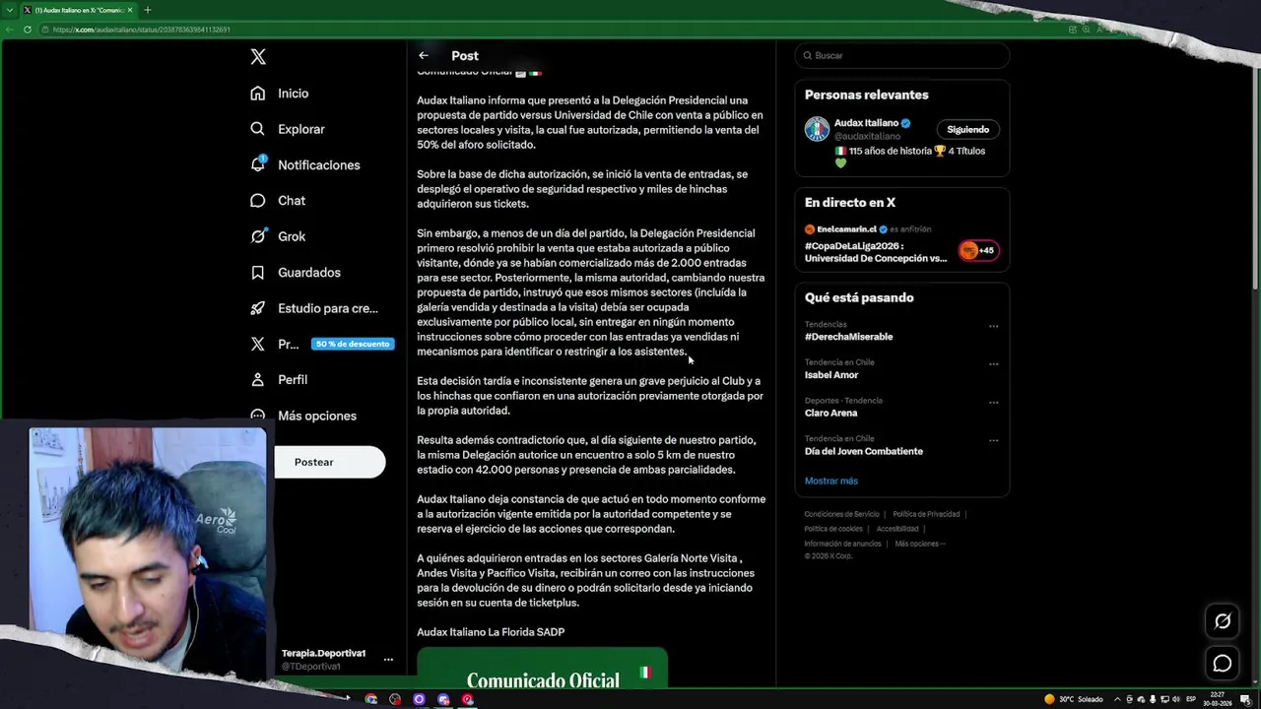Close the Audax Italiano browser tab
The height and width of the screenshot is (709, 1261).
(131, 10)
